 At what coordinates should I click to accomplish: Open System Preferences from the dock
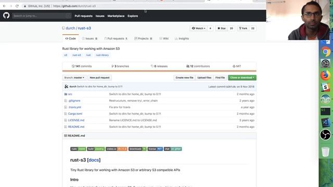(325, 63)
